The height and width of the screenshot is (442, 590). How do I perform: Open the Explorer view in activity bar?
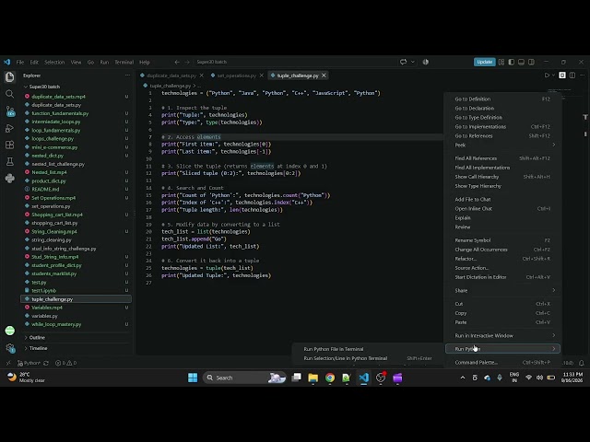click(x=10, y=77)
